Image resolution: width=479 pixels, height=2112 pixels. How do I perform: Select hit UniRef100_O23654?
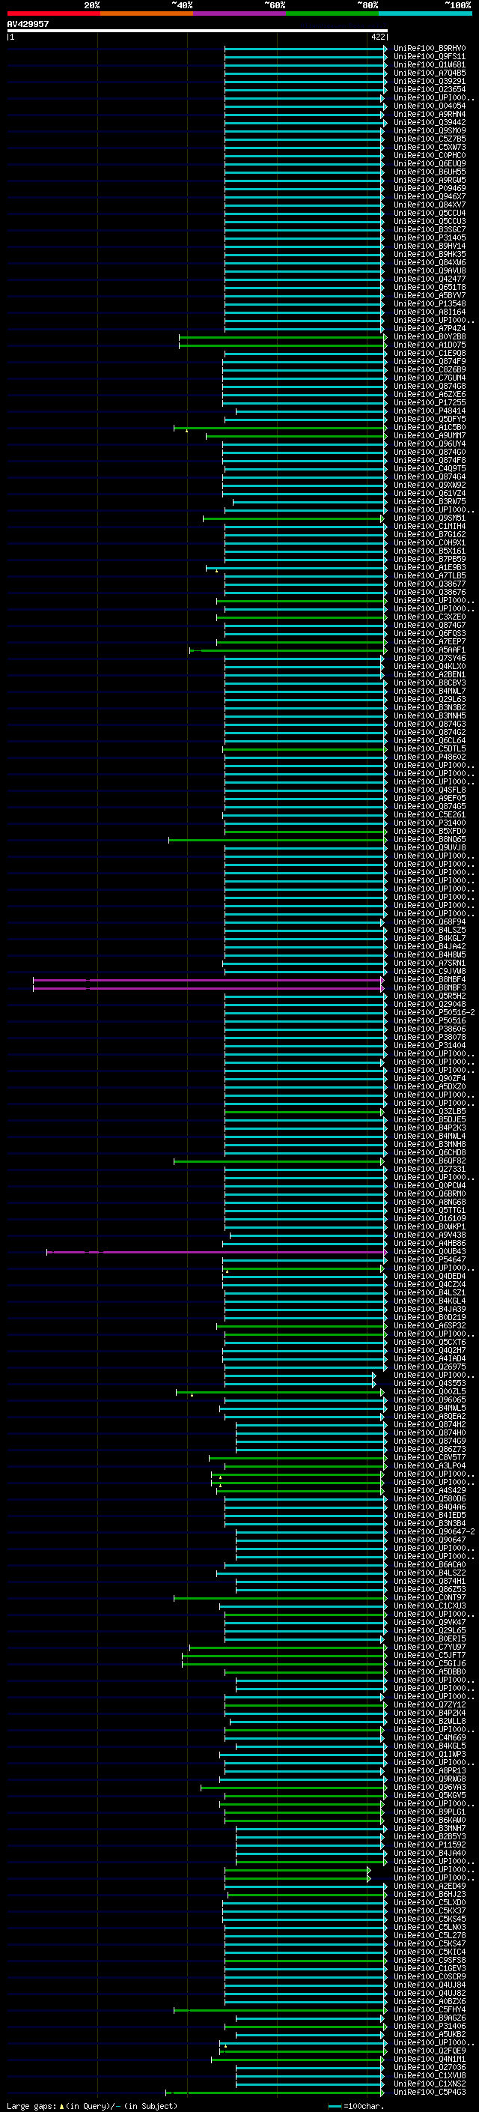pyautogui.click(x=430, y=89)
